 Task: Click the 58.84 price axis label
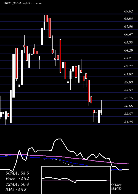[x=129, y=90]
